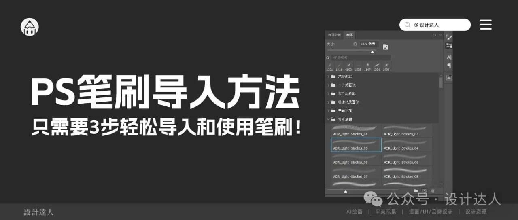Open Brush Settings via the brush folder icon
Image resolution: width=518 pixels, height=220 pixels.
click(x=385, y=47)
